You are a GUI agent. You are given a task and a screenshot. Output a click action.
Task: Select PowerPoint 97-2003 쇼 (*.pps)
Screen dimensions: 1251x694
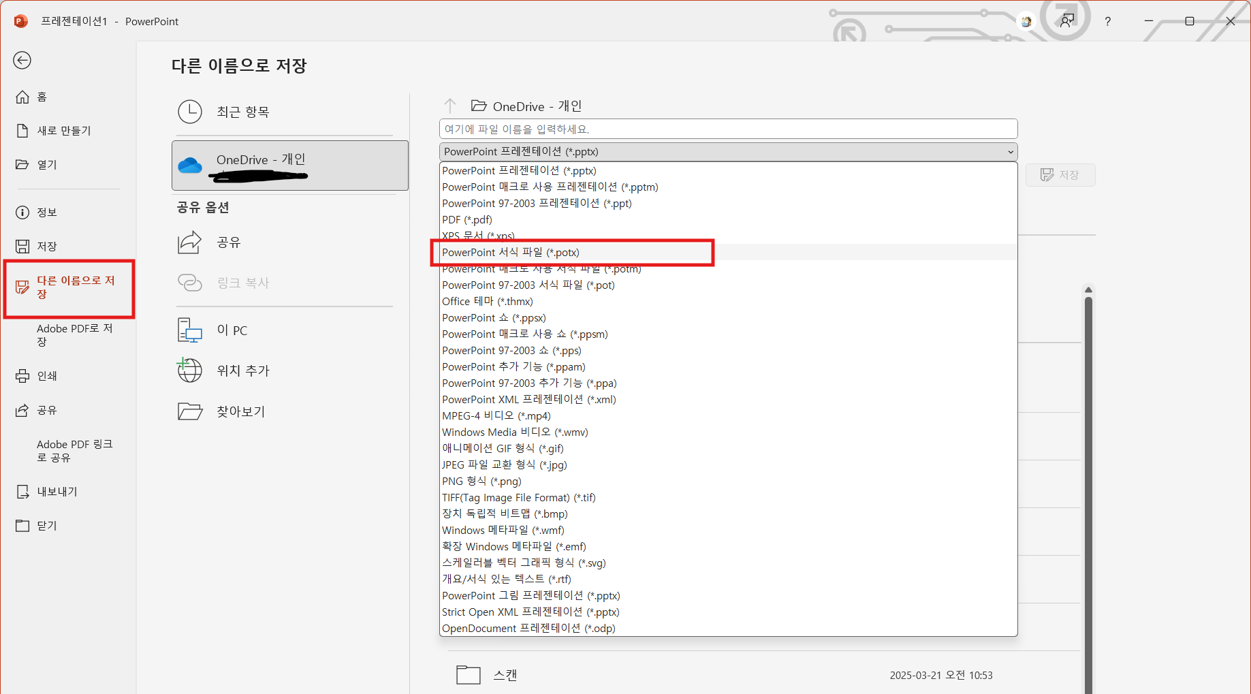point(729,351)
